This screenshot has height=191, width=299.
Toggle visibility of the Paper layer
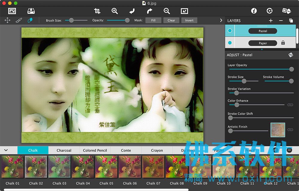pos(230,43)
